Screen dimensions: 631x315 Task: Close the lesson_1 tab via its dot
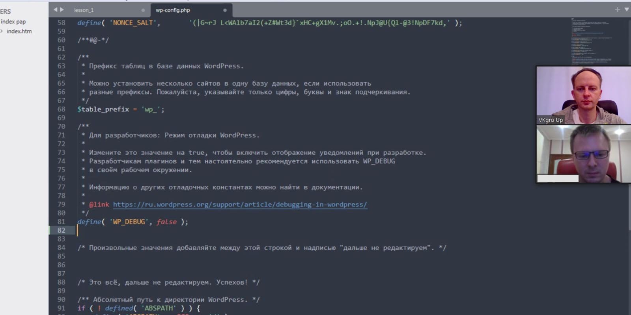tap(143, 10)
